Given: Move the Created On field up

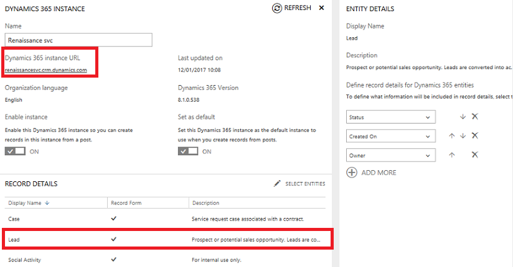Looking at the screenshot, I should [x=452, y=136].
